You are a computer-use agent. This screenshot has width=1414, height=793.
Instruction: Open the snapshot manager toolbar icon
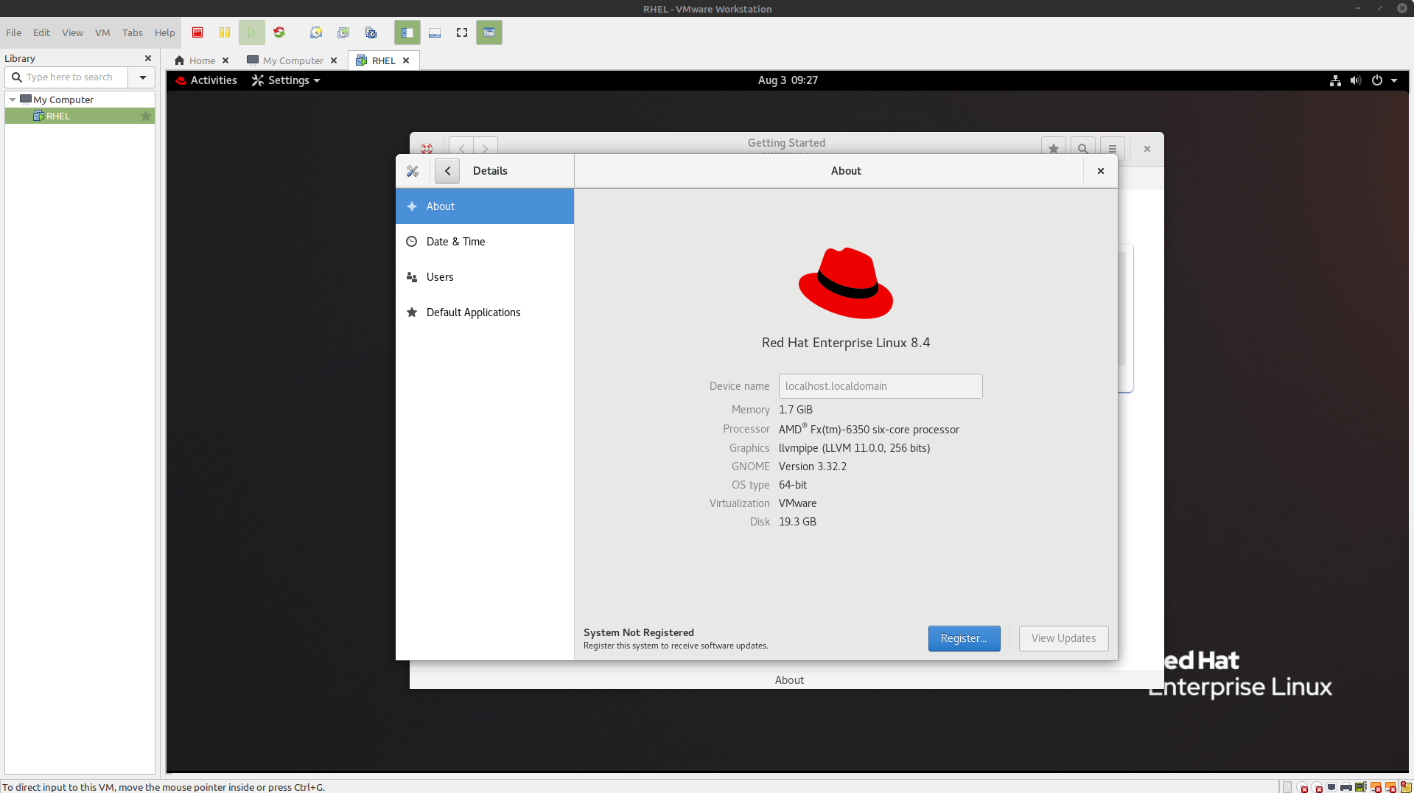[371, 32]
